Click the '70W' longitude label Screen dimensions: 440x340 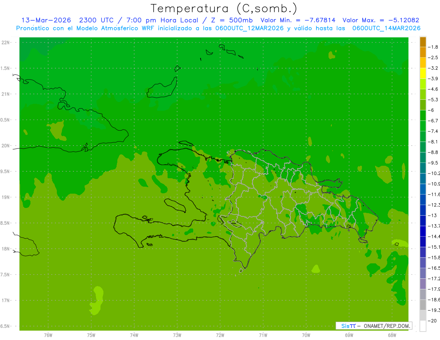pos(306,335)
